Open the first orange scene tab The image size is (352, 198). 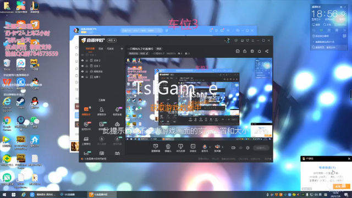tap(90, 49)
